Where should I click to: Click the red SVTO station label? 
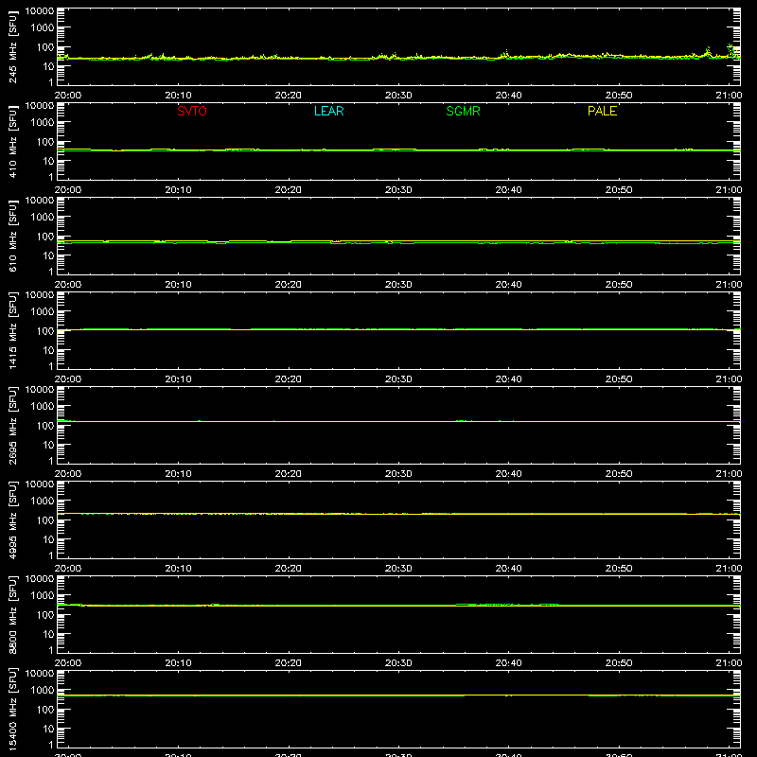click(x=192, y=111)
